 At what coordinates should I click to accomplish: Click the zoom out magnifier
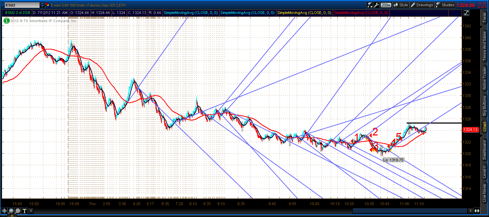coord(18,211)
